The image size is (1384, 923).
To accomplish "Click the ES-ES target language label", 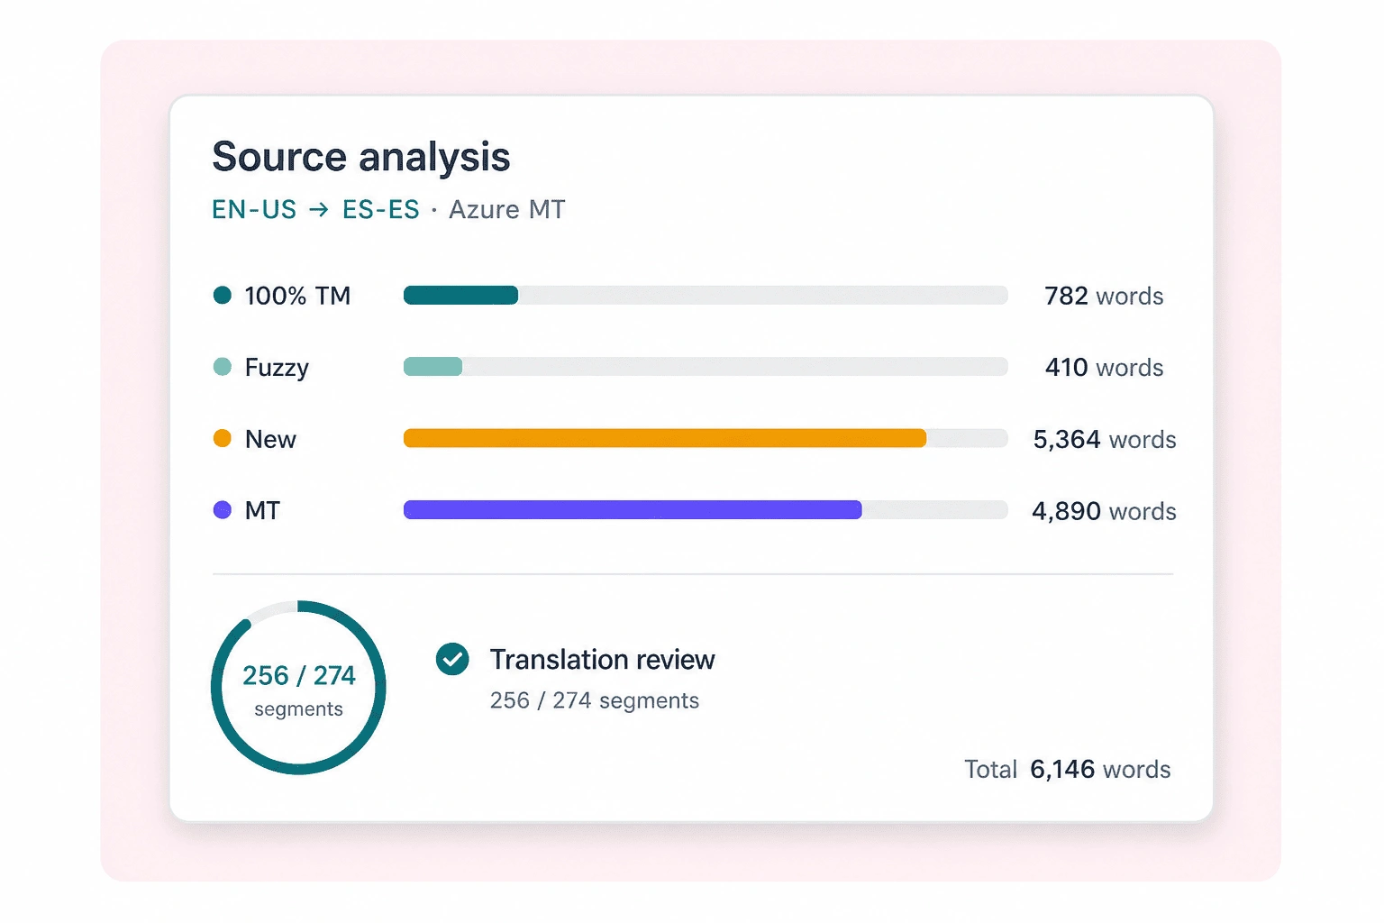I will pyautogui.click(x=381, y=210).
